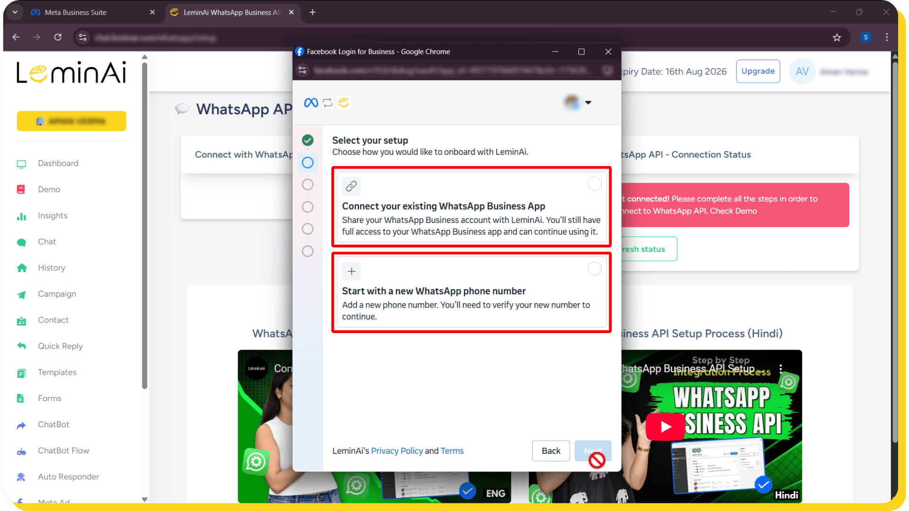The image size is (909, 511).
Task: Open the browser tab search chevron
Action: pyautogui.click(x=14, y=12)
